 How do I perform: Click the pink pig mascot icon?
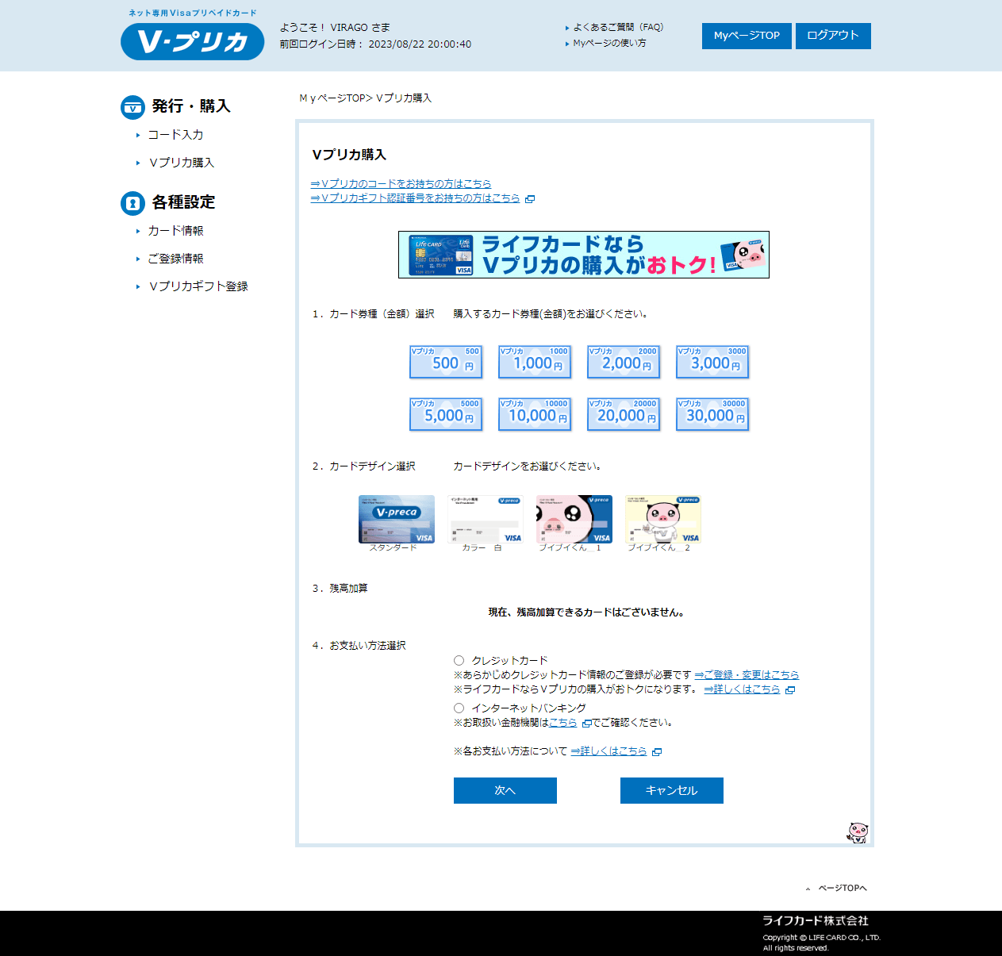tap(858, 832)
